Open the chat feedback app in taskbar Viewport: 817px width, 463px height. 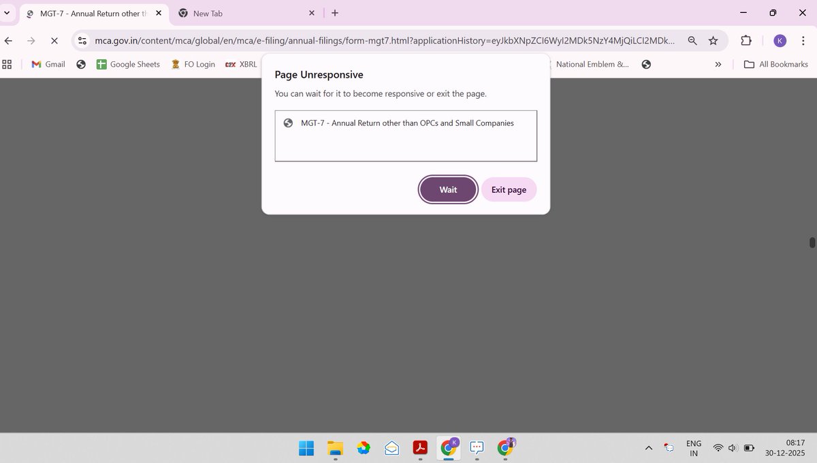(477, 447)
